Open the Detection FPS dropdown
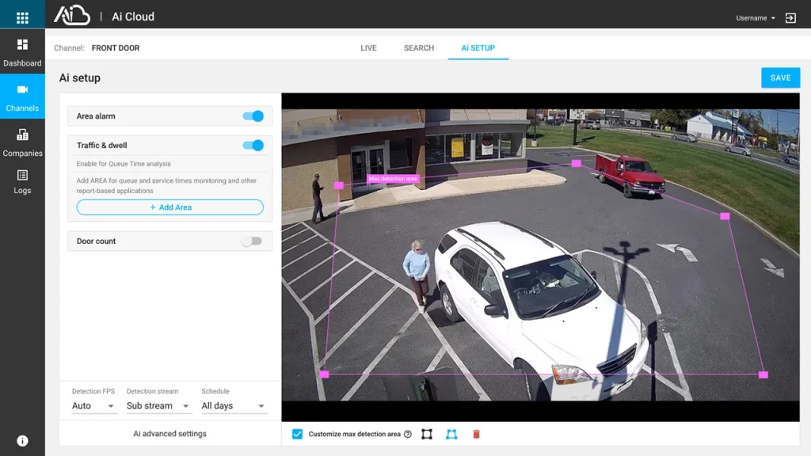Image resolution: width=811 pixels, height=456 pixels. [x=93, y=405]
